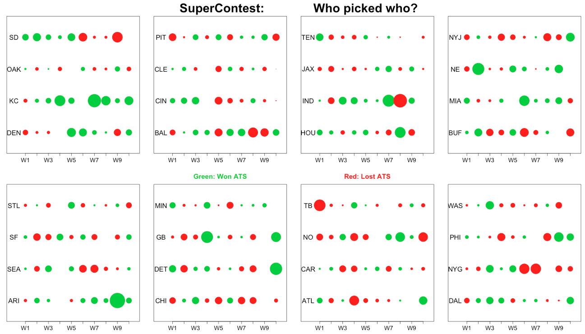Click the "SuperContest:" title text

221,8
